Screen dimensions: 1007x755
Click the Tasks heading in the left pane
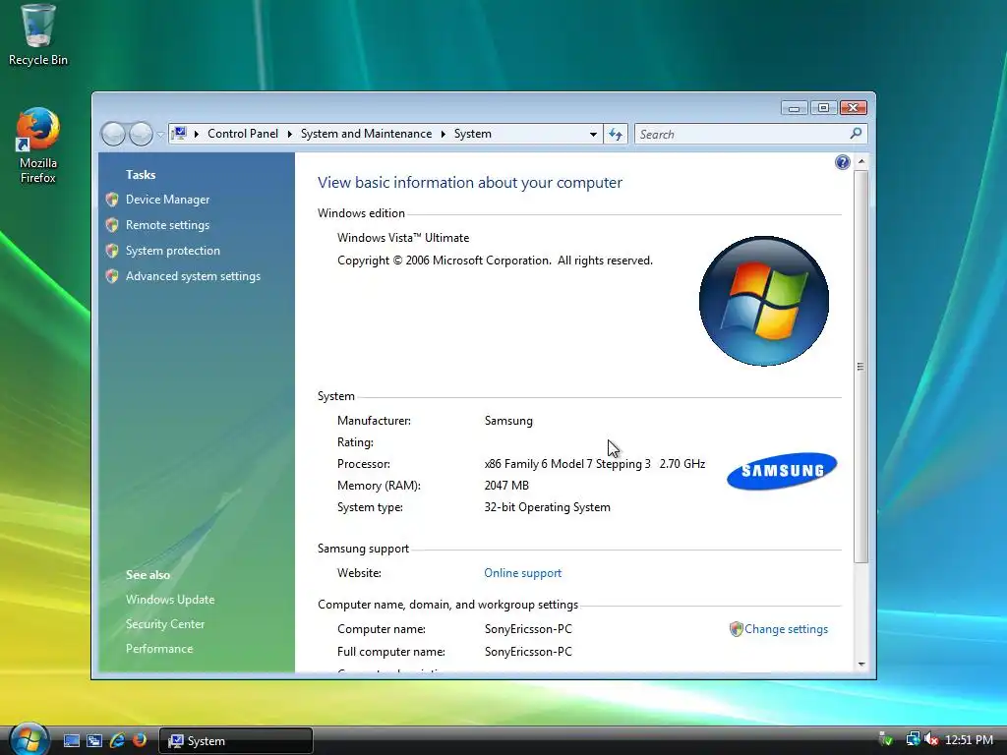[x=141, y=175]
